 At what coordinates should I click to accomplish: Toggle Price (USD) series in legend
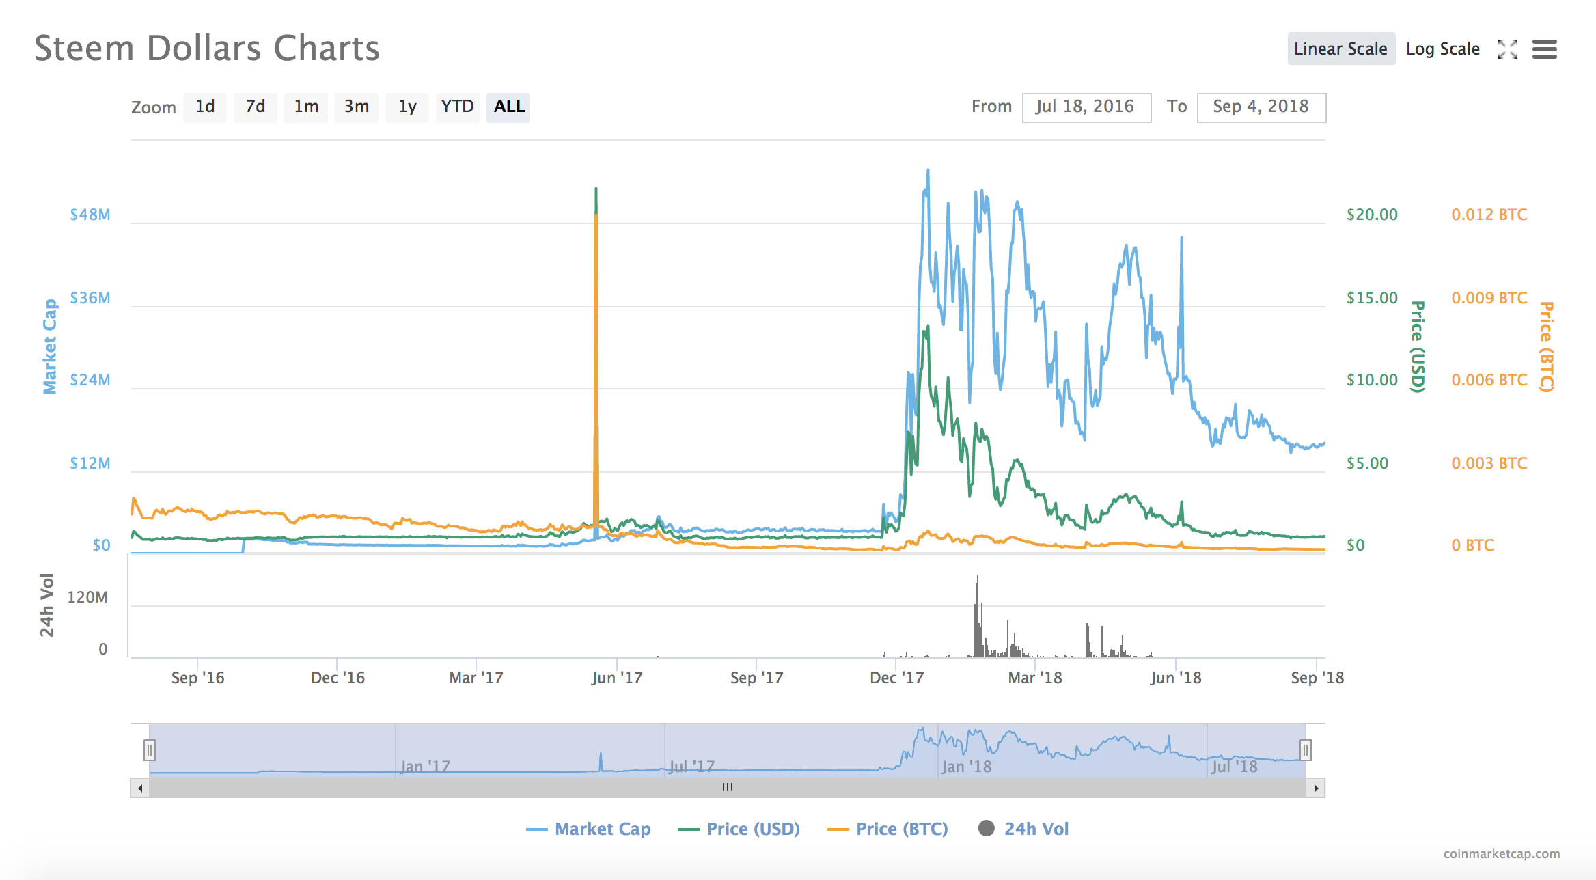point(739,829)
